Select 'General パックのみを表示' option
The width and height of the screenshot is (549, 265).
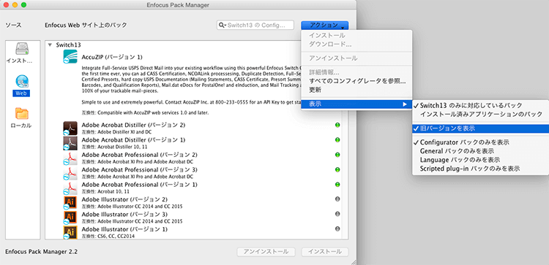[480, 151]
